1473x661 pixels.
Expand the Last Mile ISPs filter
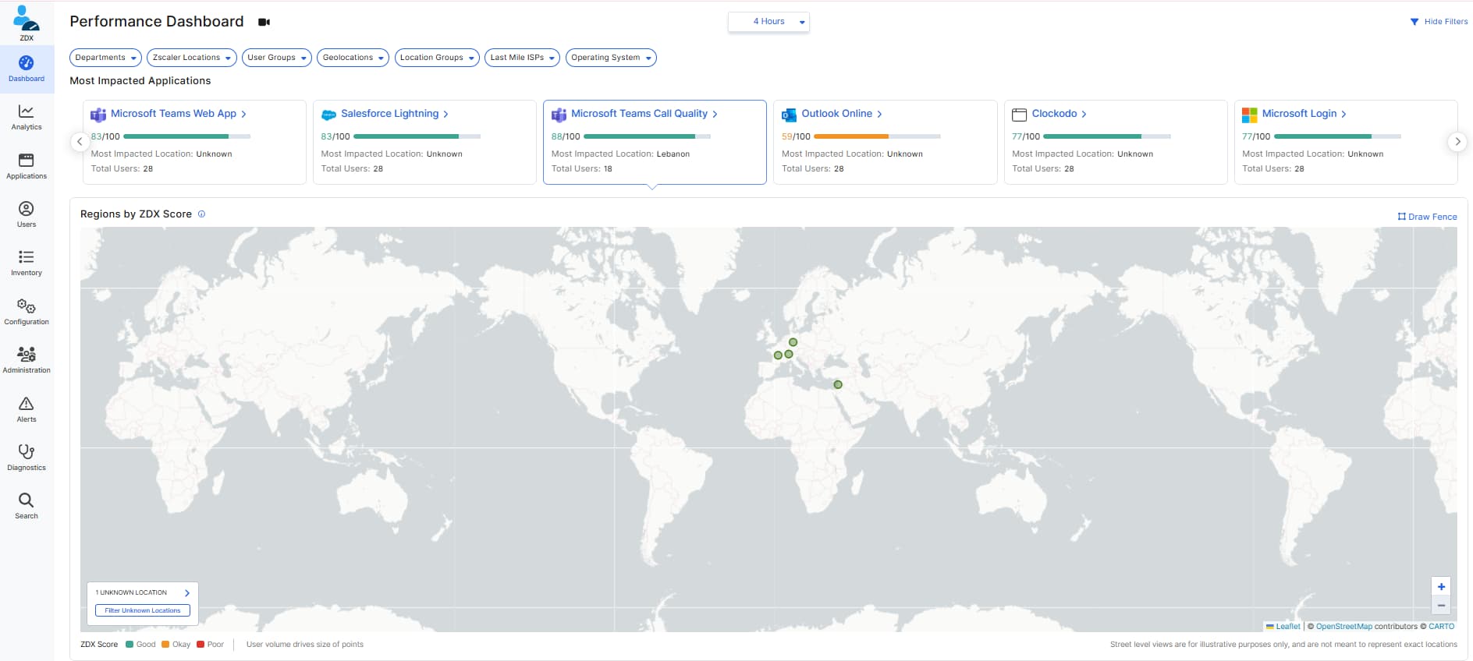click(522, 58)
